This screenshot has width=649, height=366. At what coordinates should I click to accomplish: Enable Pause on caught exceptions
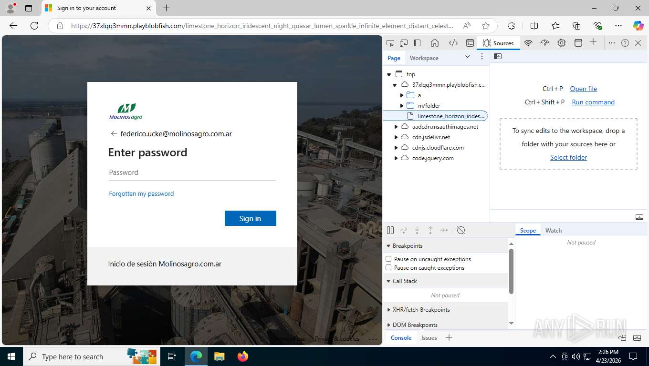tap(388, 267)
